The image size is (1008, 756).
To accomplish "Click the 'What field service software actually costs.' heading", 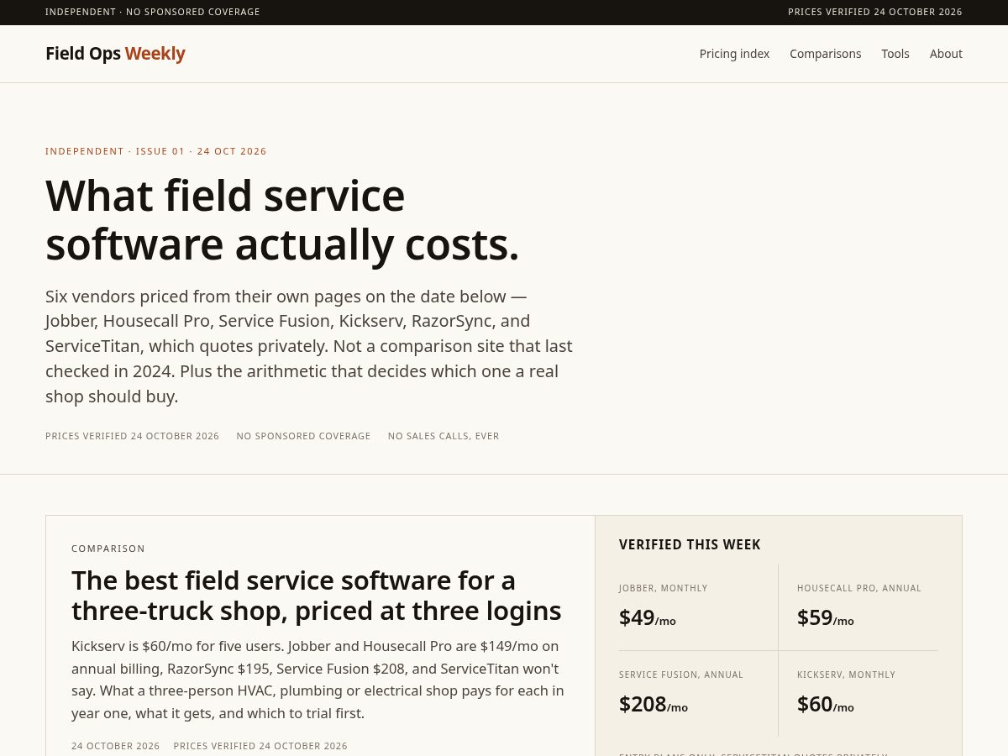I will [x=282, y=220].
